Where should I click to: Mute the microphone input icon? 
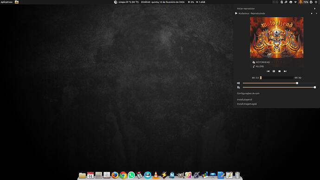tap(238, 87)
